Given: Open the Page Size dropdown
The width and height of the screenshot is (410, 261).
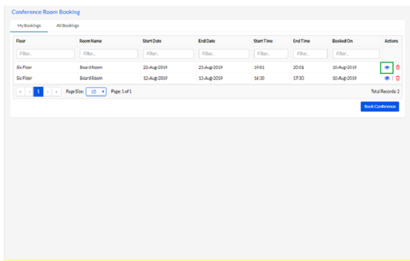Looking at the screenshot, I should point(96,91).
